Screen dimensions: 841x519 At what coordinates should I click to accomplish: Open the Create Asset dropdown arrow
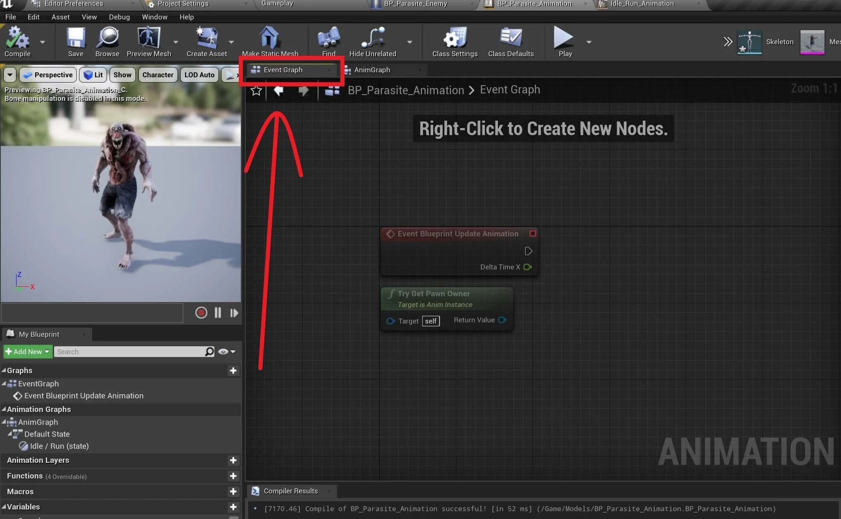click(x=231, y=42)
